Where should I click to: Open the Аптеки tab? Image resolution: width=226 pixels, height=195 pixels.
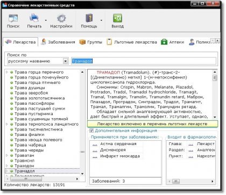pyautogui.click(x=172, y=42)
